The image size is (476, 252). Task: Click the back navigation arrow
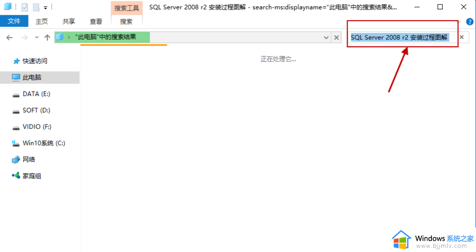click(x=9, y=37)
